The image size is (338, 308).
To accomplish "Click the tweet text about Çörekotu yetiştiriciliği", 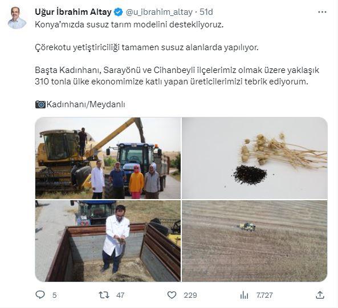I will pyautogui.click(x=146, y=47).
